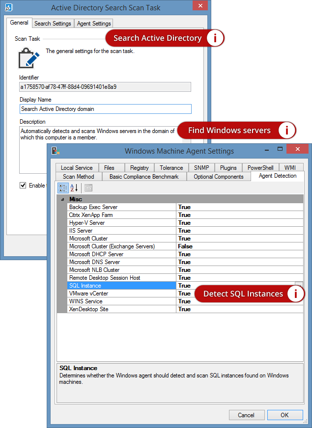Viewport: 312px width, 428px height.
Task: Click the Alphabetical sort icon
Action: click(74, 187)
